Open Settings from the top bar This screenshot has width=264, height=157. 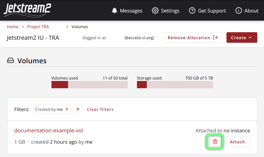(165, 10)
